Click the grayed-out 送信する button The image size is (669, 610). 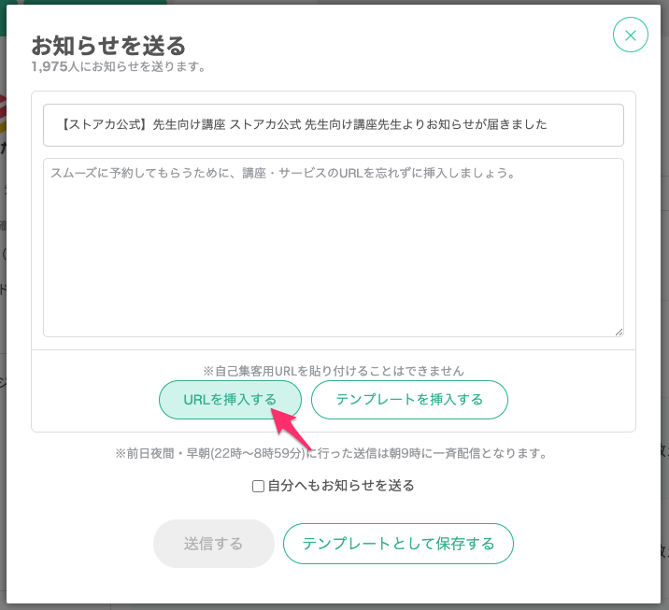(213, 544)
